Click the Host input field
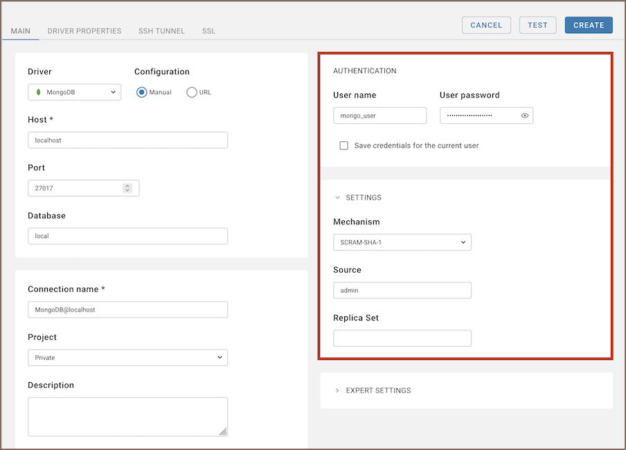 click(x=127, y=140)
